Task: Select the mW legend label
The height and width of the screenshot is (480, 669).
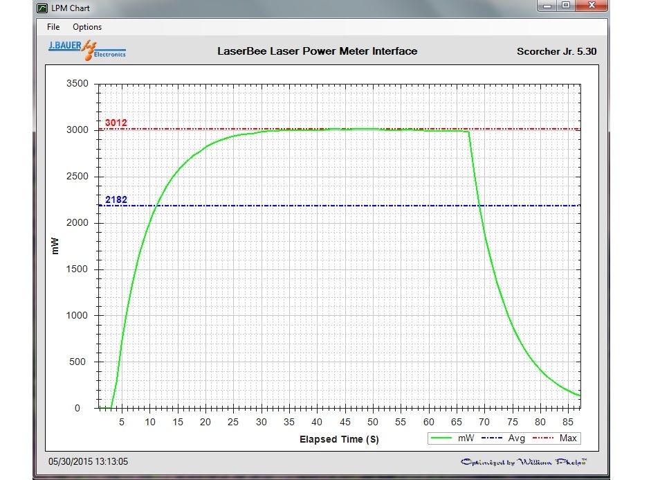Action: [x=466, y=438]
